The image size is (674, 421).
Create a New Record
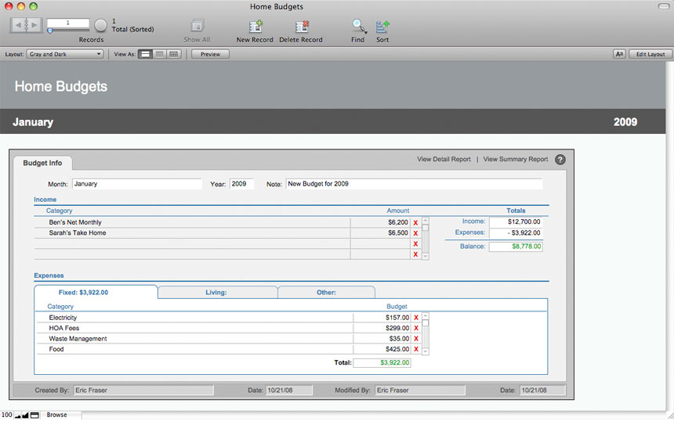[x=255, y=27]
